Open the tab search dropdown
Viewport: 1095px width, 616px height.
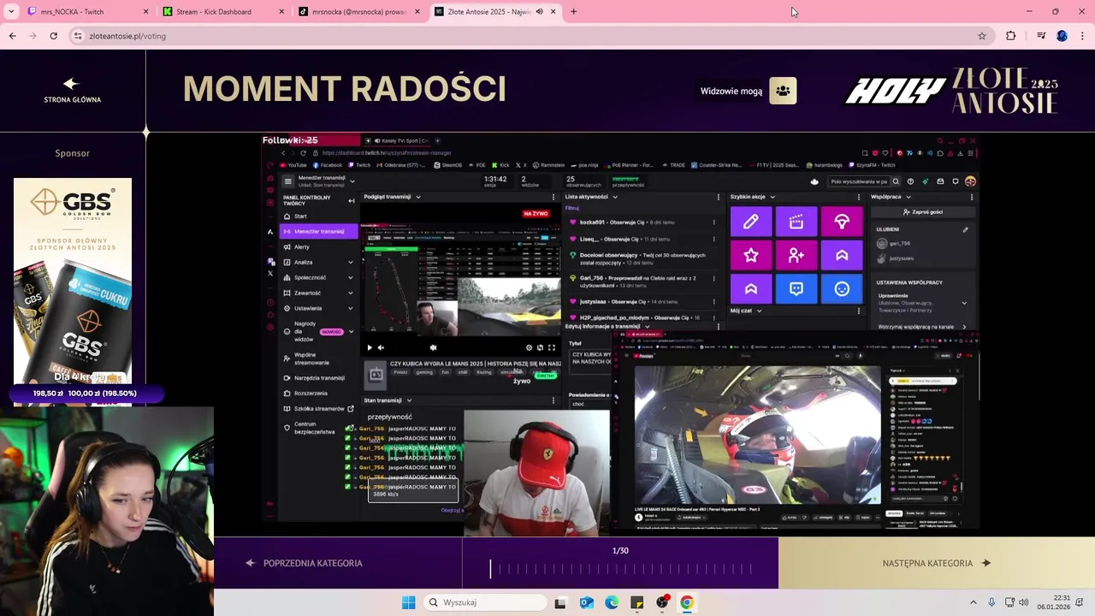coord(11,12)
